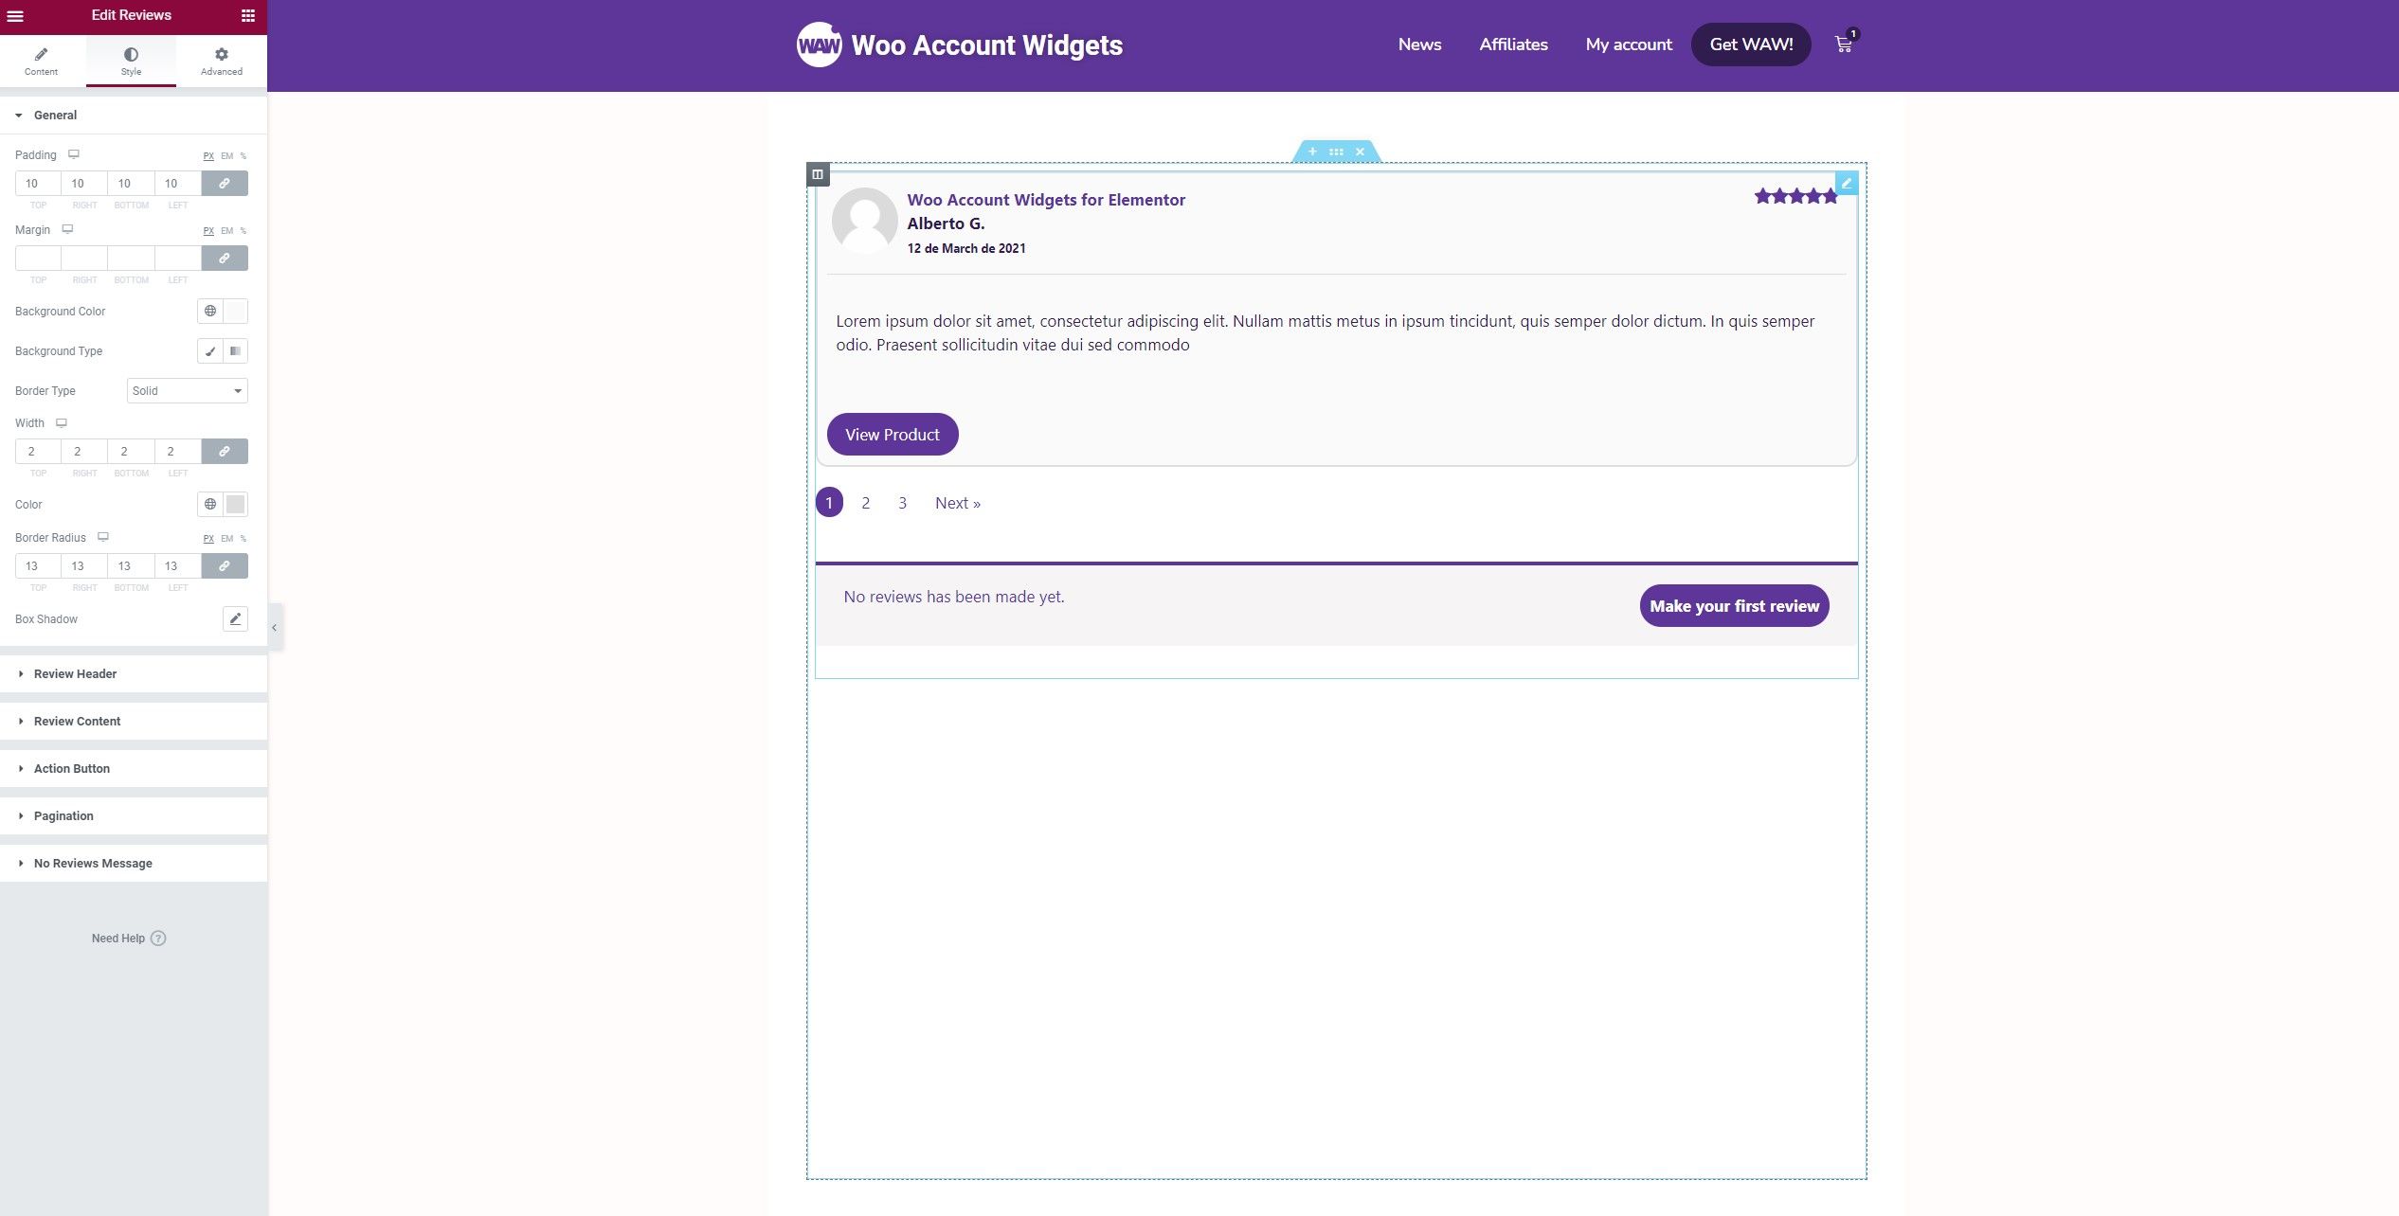Toggle linked values for Padding
The height and width of the screenshot is (1216, 2399).
pyautogui.click(x=225, y=184)
